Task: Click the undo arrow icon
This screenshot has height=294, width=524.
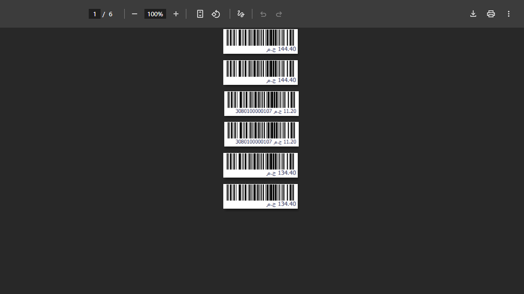Action: (x=263, y=14)
